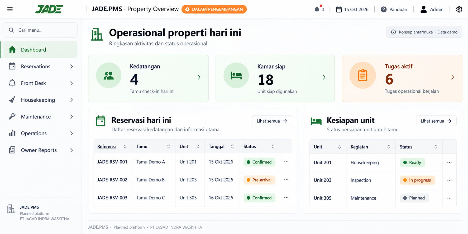
Task: Open the Kedatangan card arrow
Action: click(199, 77)
